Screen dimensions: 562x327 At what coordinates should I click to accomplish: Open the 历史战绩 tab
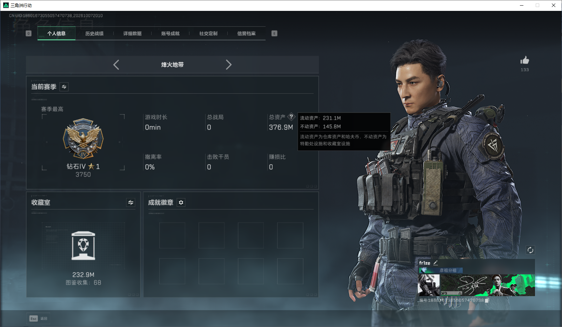click(x=94, y=33)
